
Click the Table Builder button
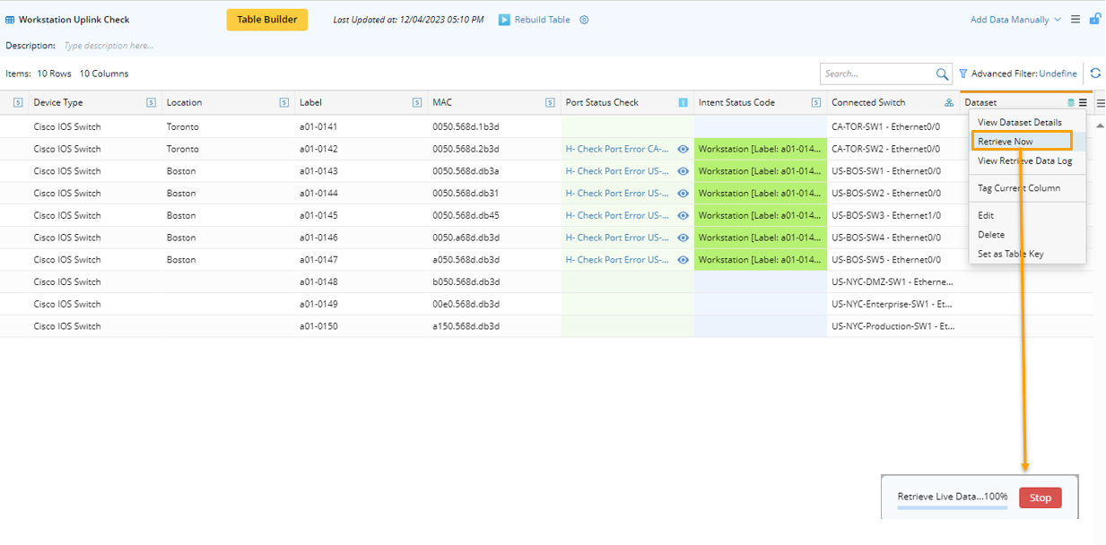click(x=266, y=20)
